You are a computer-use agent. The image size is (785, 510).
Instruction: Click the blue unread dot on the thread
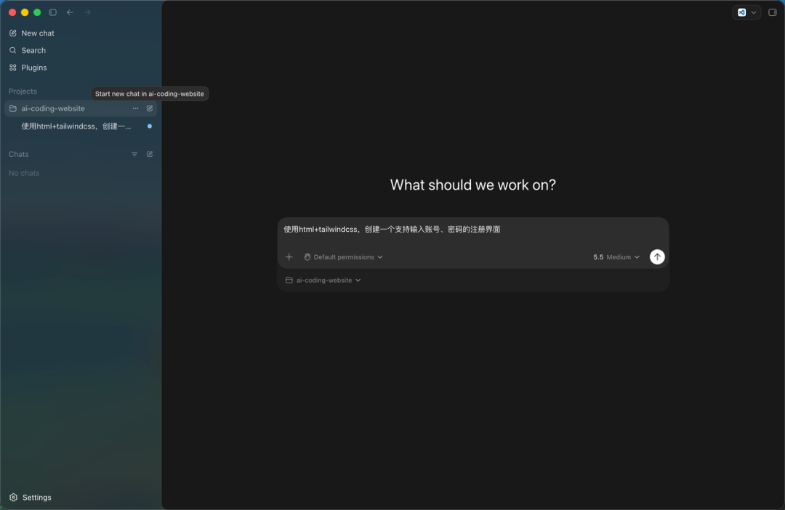(x=150, y=126)
